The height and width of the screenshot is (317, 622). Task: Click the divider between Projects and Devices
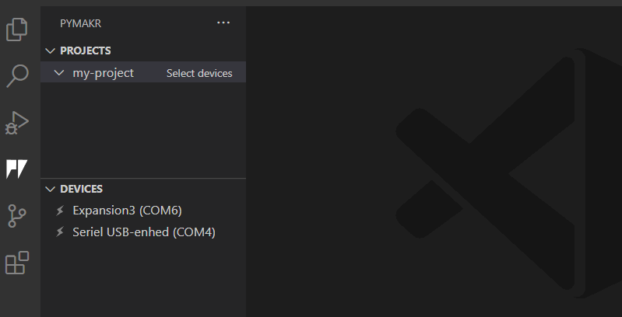click(143, 179)
